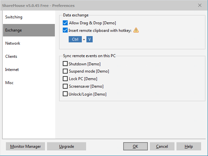The height and width of the screenshot is (156, 208).
Task: Enable Shutdown sync checkbox
Action: (x=65, y=64)
